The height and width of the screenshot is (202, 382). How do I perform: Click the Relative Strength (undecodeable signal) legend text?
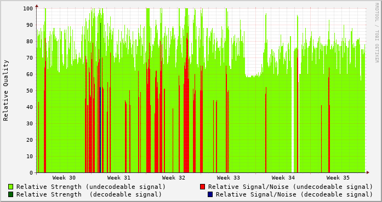[91, 187]
